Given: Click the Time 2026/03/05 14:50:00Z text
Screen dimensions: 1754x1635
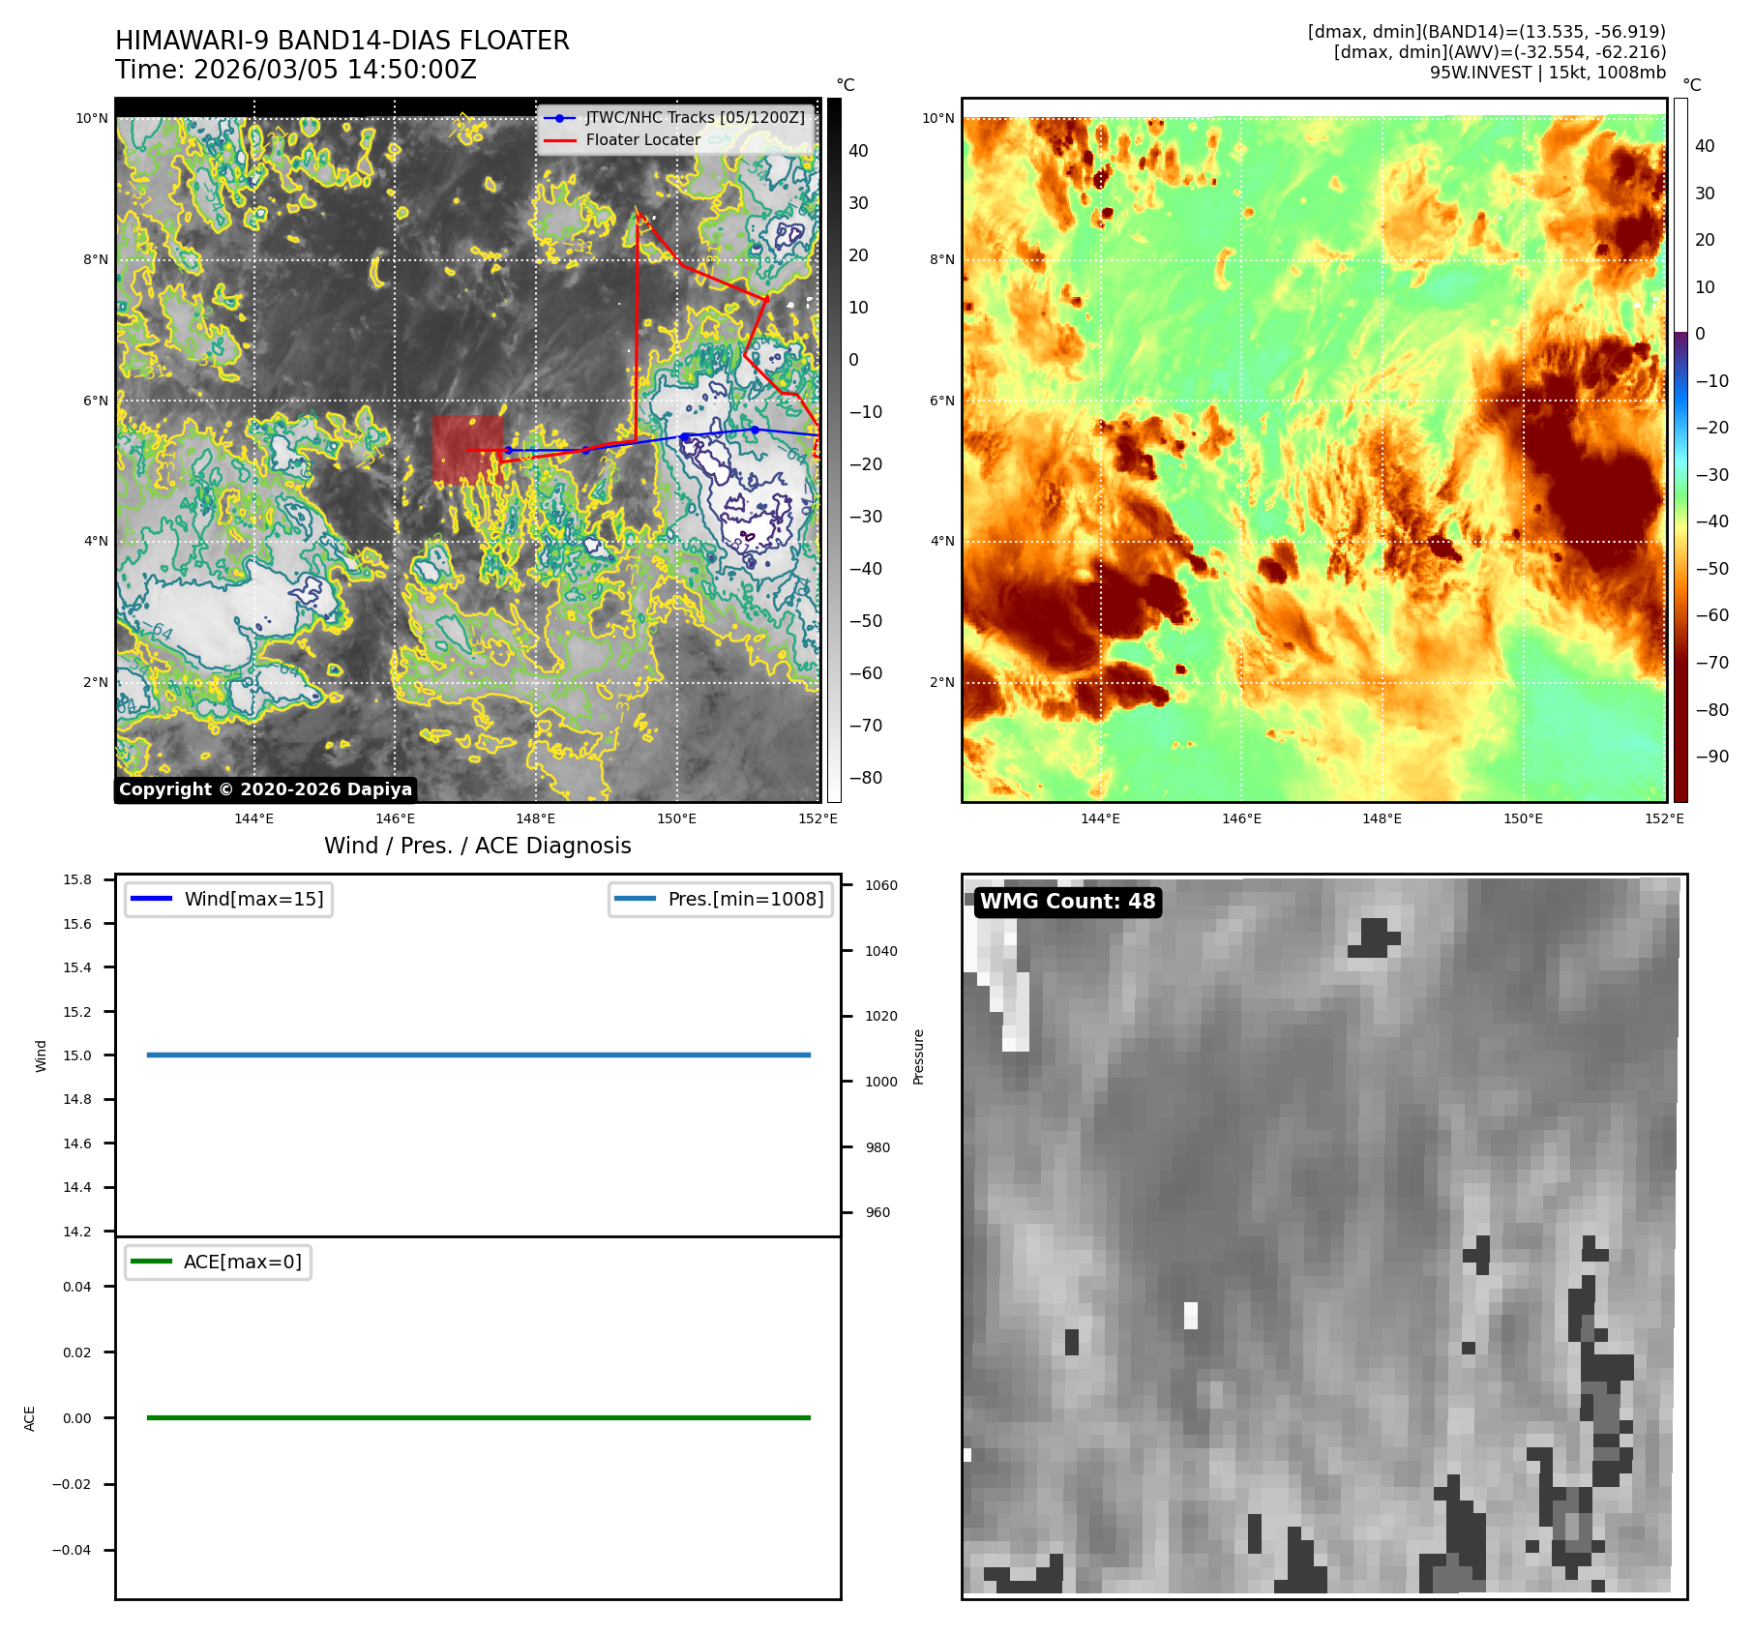Looking at the screenshot, I should point(296,70).
